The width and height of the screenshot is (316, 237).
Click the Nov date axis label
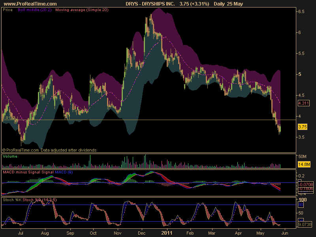pyautogui.click(x=117, y=233)
